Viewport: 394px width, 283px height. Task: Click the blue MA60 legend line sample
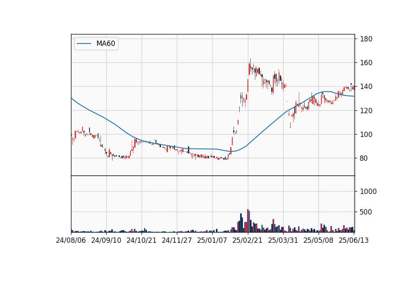pyautogui.click(x=84, y=43)
